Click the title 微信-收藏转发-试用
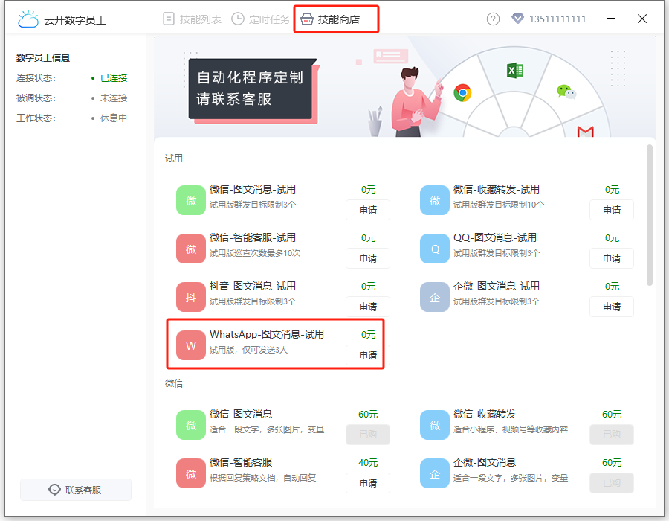This screenshot has width=669, height=521. 497,189
